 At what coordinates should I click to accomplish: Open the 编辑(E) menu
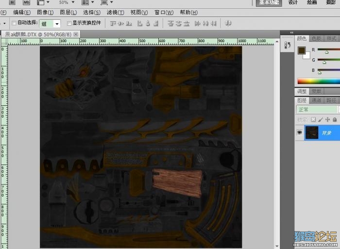(22, 12)
